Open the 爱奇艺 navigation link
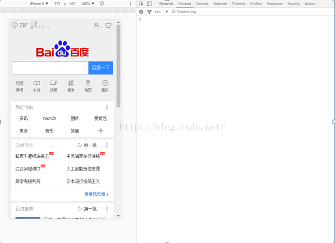Image resolution: width=335 pixels, height=243 pixels. click(101, 118)
